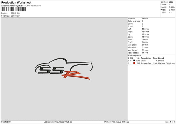Click the Right value 48.5 mm

[x=145, y=32]
